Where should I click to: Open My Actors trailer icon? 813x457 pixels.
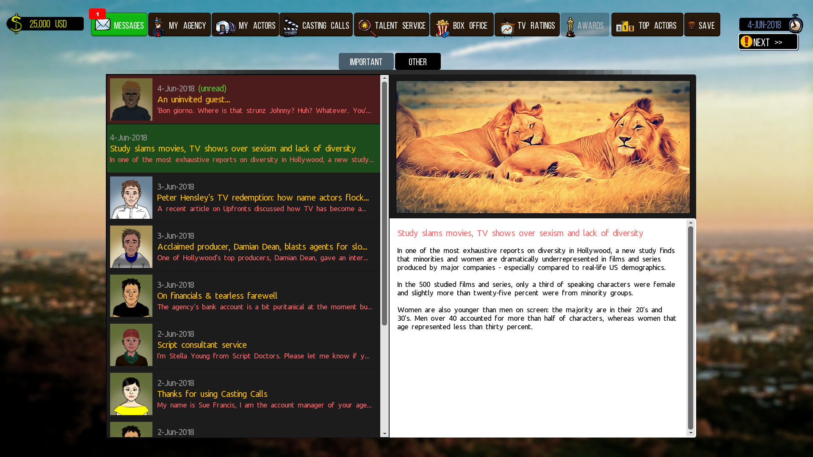coord(225,26)
